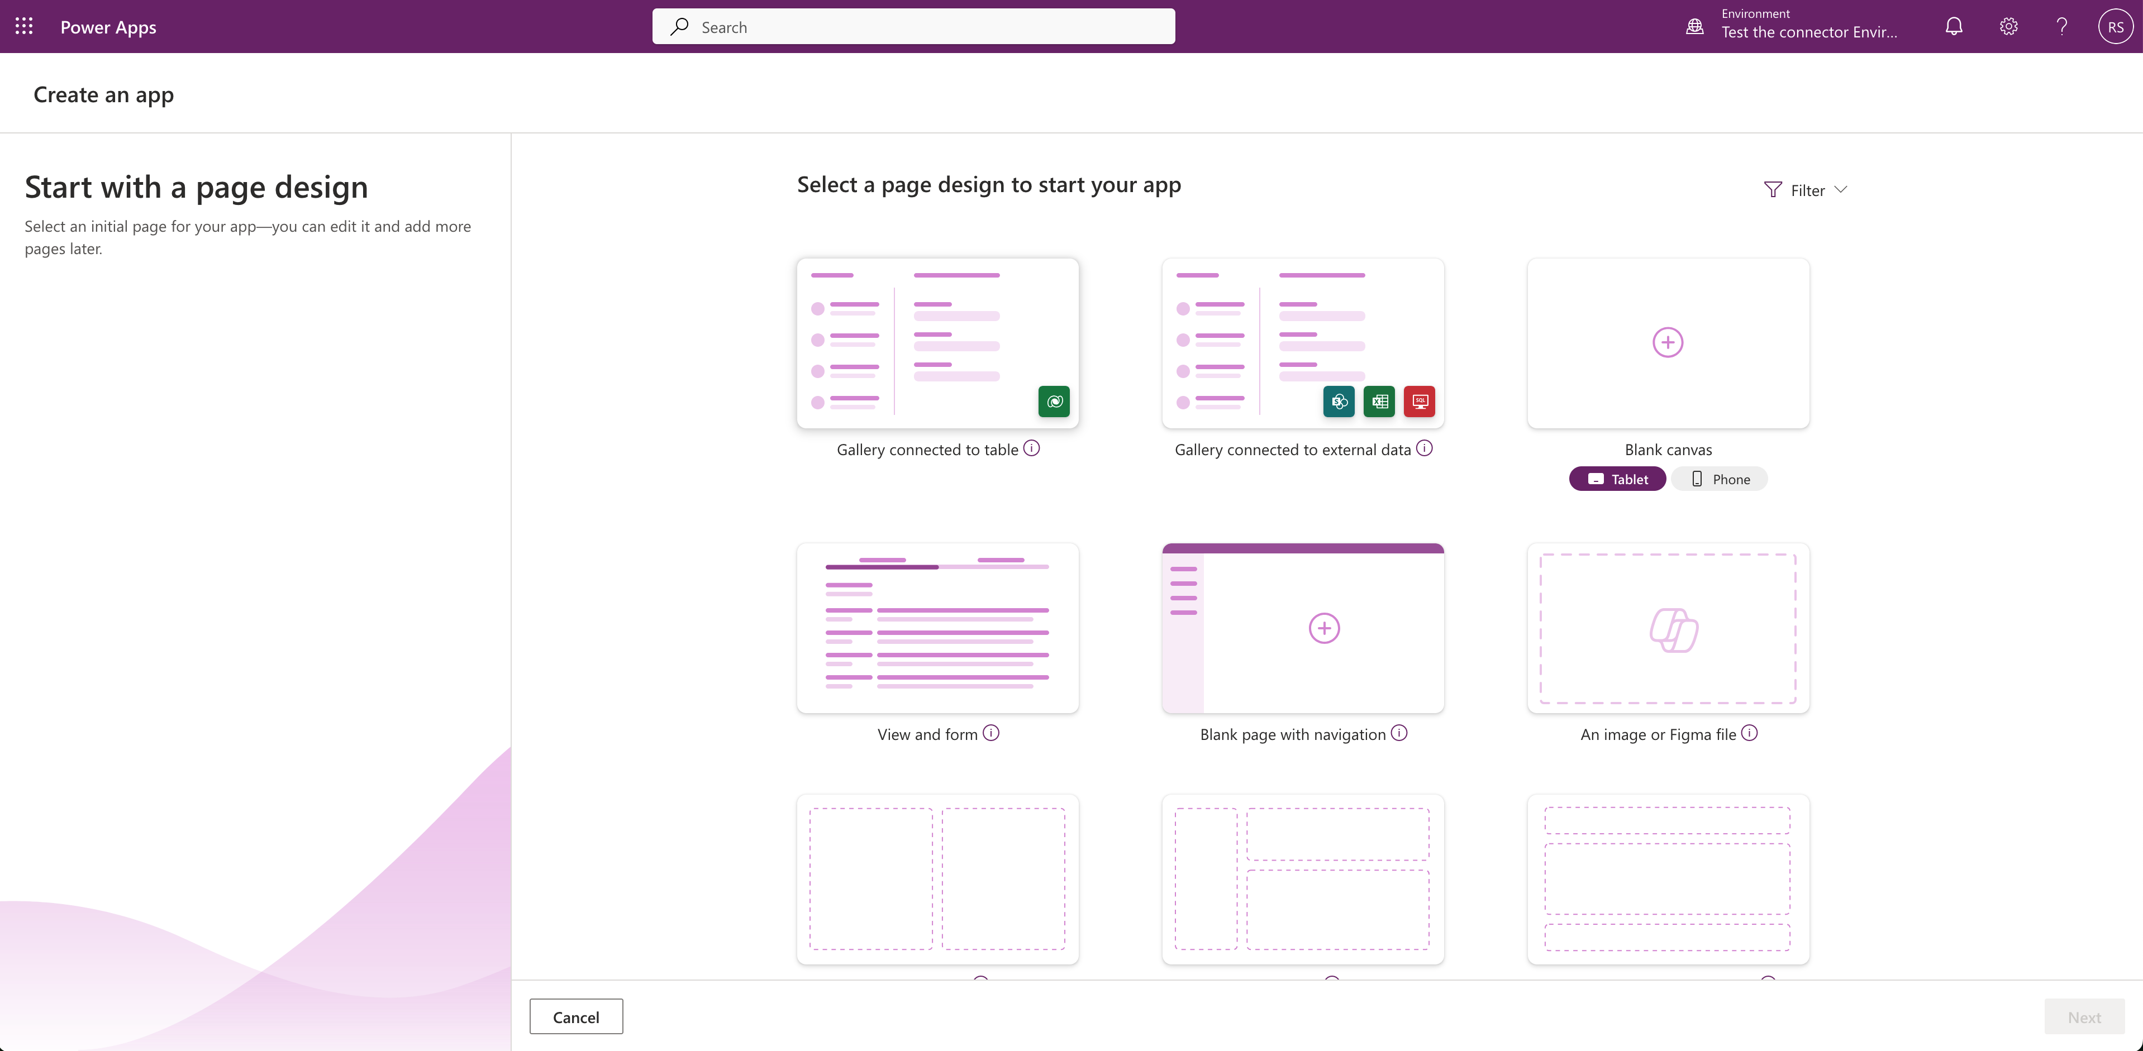Open the notifications bell
Image resolution: width=2143 pixels, height=1051 pixels.
(1953, 27)
